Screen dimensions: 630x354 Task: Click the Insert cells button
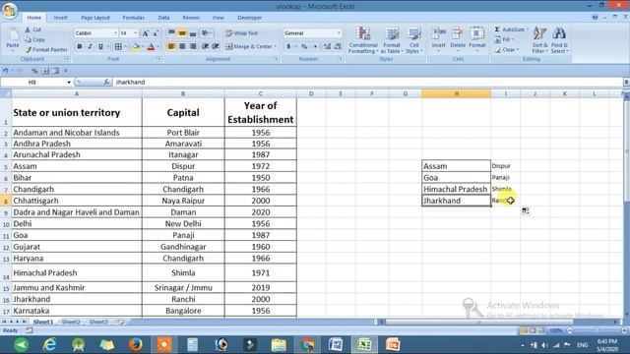pyautogui.click(x=438, y=39)
